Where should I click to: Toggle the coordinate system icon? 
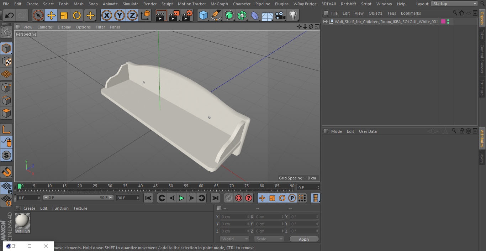pyautogui.click(x=146, y=16)
